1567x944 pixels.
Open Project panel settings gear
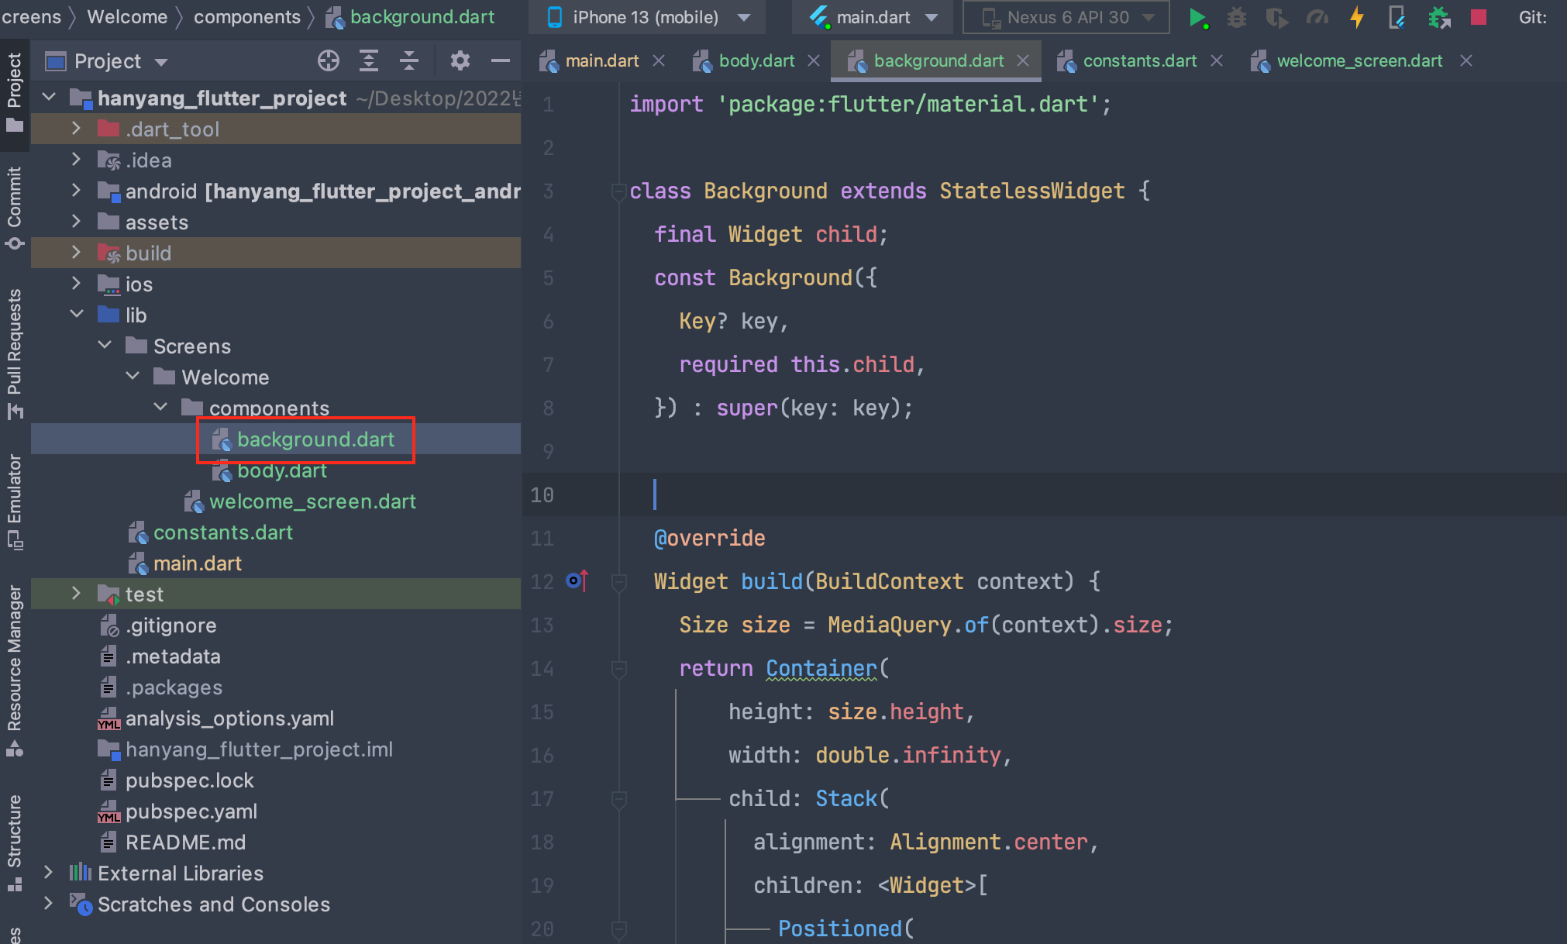(x=460, y=60)
